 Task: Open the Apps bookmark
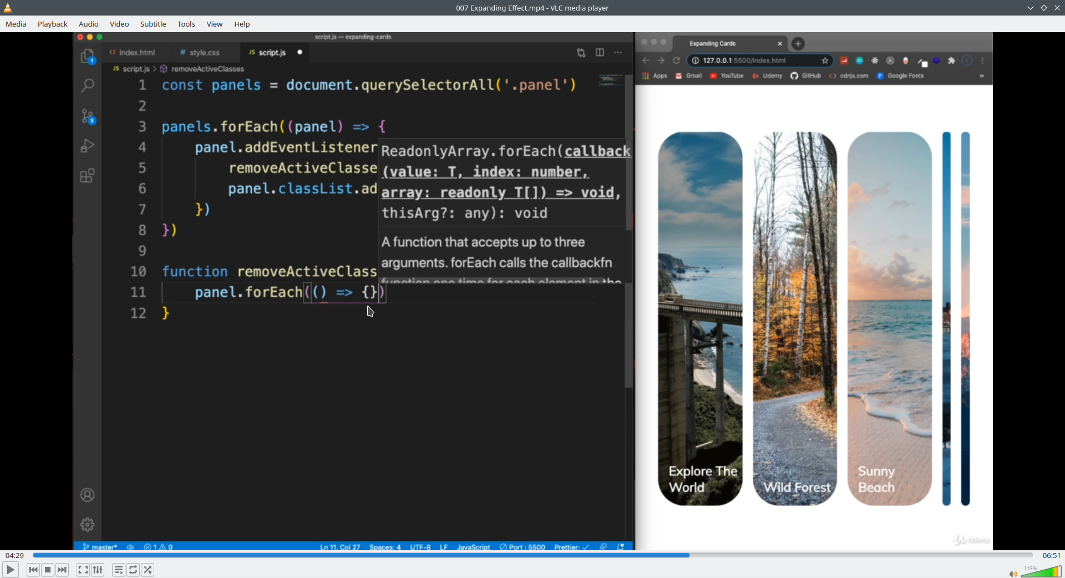(x=655, y=76)
